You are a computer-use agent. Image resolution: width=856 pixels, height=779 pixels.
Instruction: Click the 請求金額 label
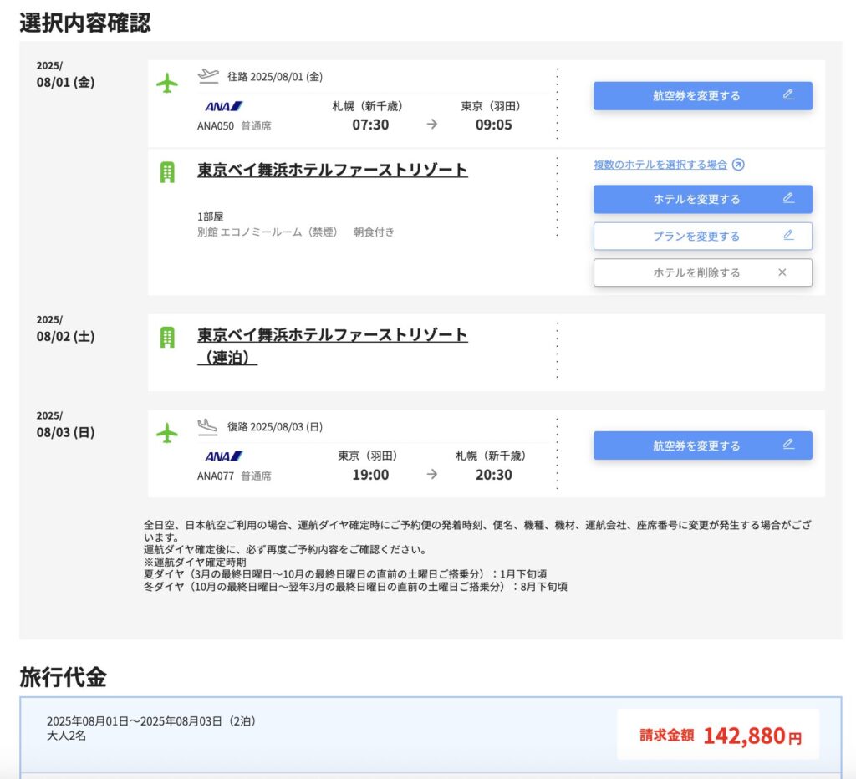pyautogui.click(x=666, y=736)
